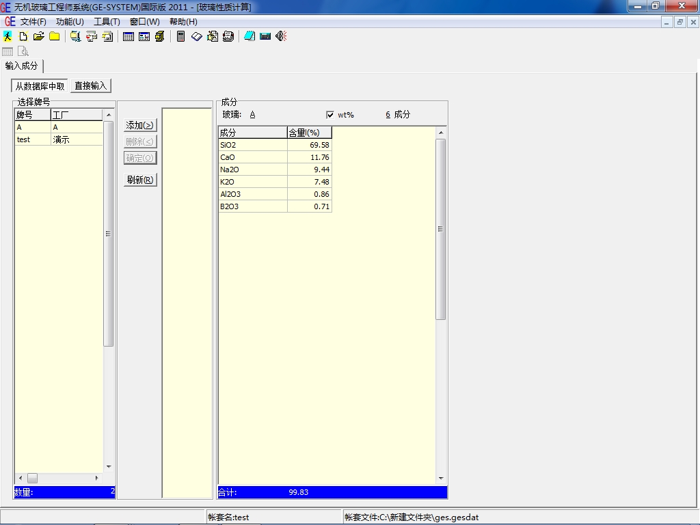The height and width of the screenshot is (525, 700).
Task: Select the K2O component cell
Action: point(253,182)
